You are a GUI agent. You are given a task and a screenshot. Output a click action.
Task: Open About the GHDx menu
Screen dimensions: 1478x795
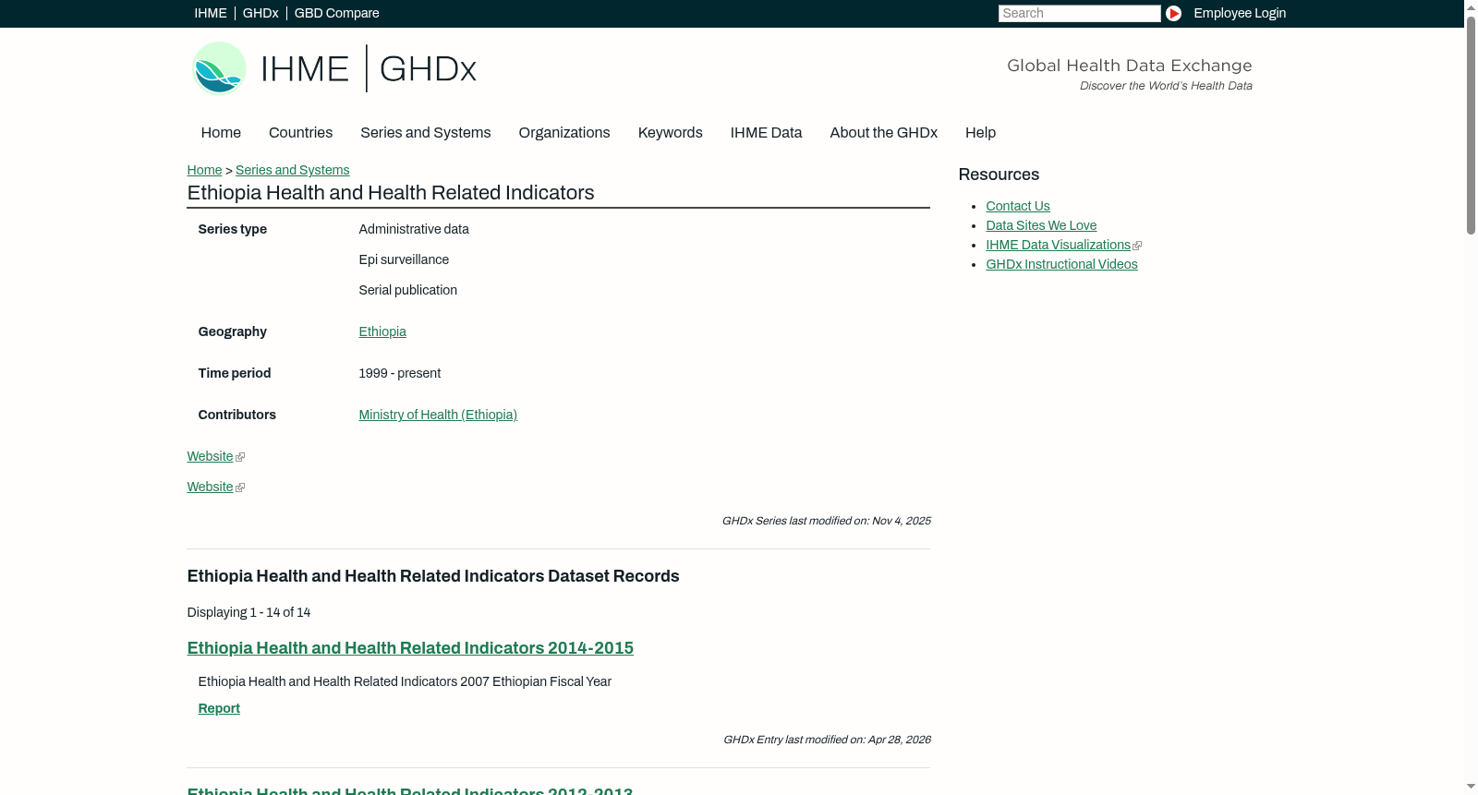[883, 133]
